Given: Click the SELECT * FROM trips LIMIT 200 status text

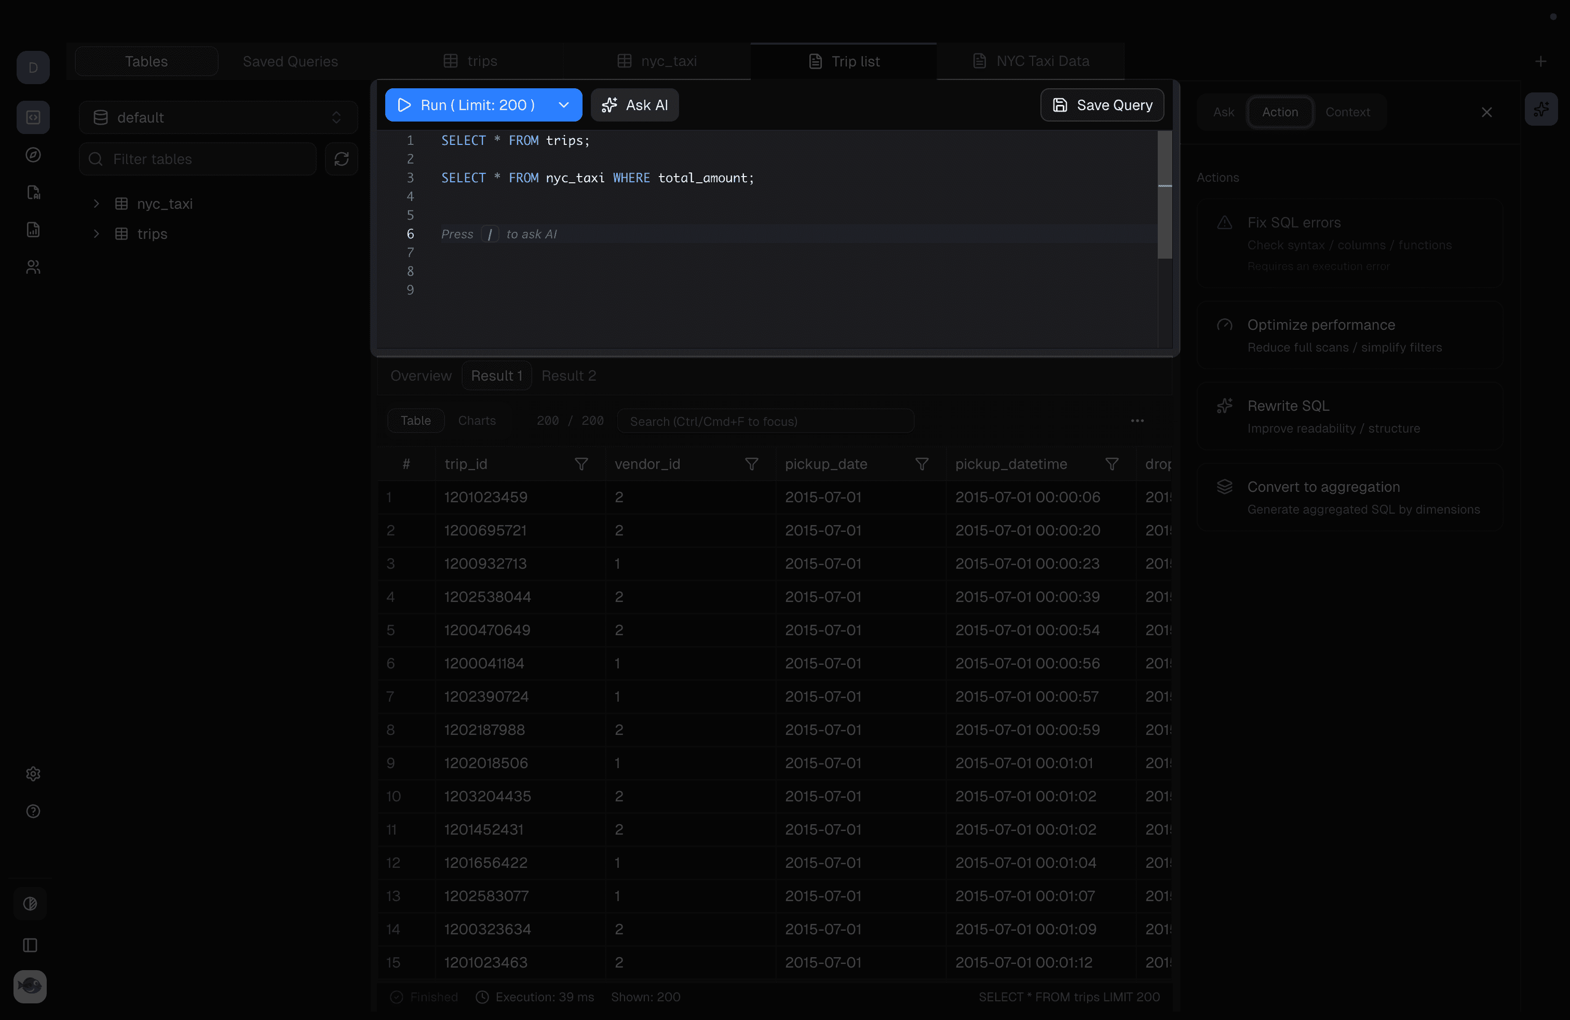Looking at the screenshot, I should pyautogui.click(x=1070, y=997).
